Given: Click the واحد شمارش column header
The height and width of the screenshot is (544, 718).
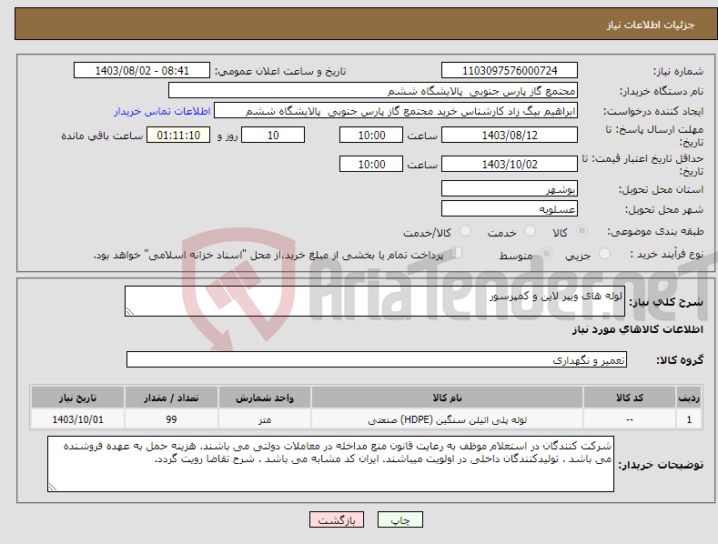Looking at the screenshot, I should pos(265,398).
